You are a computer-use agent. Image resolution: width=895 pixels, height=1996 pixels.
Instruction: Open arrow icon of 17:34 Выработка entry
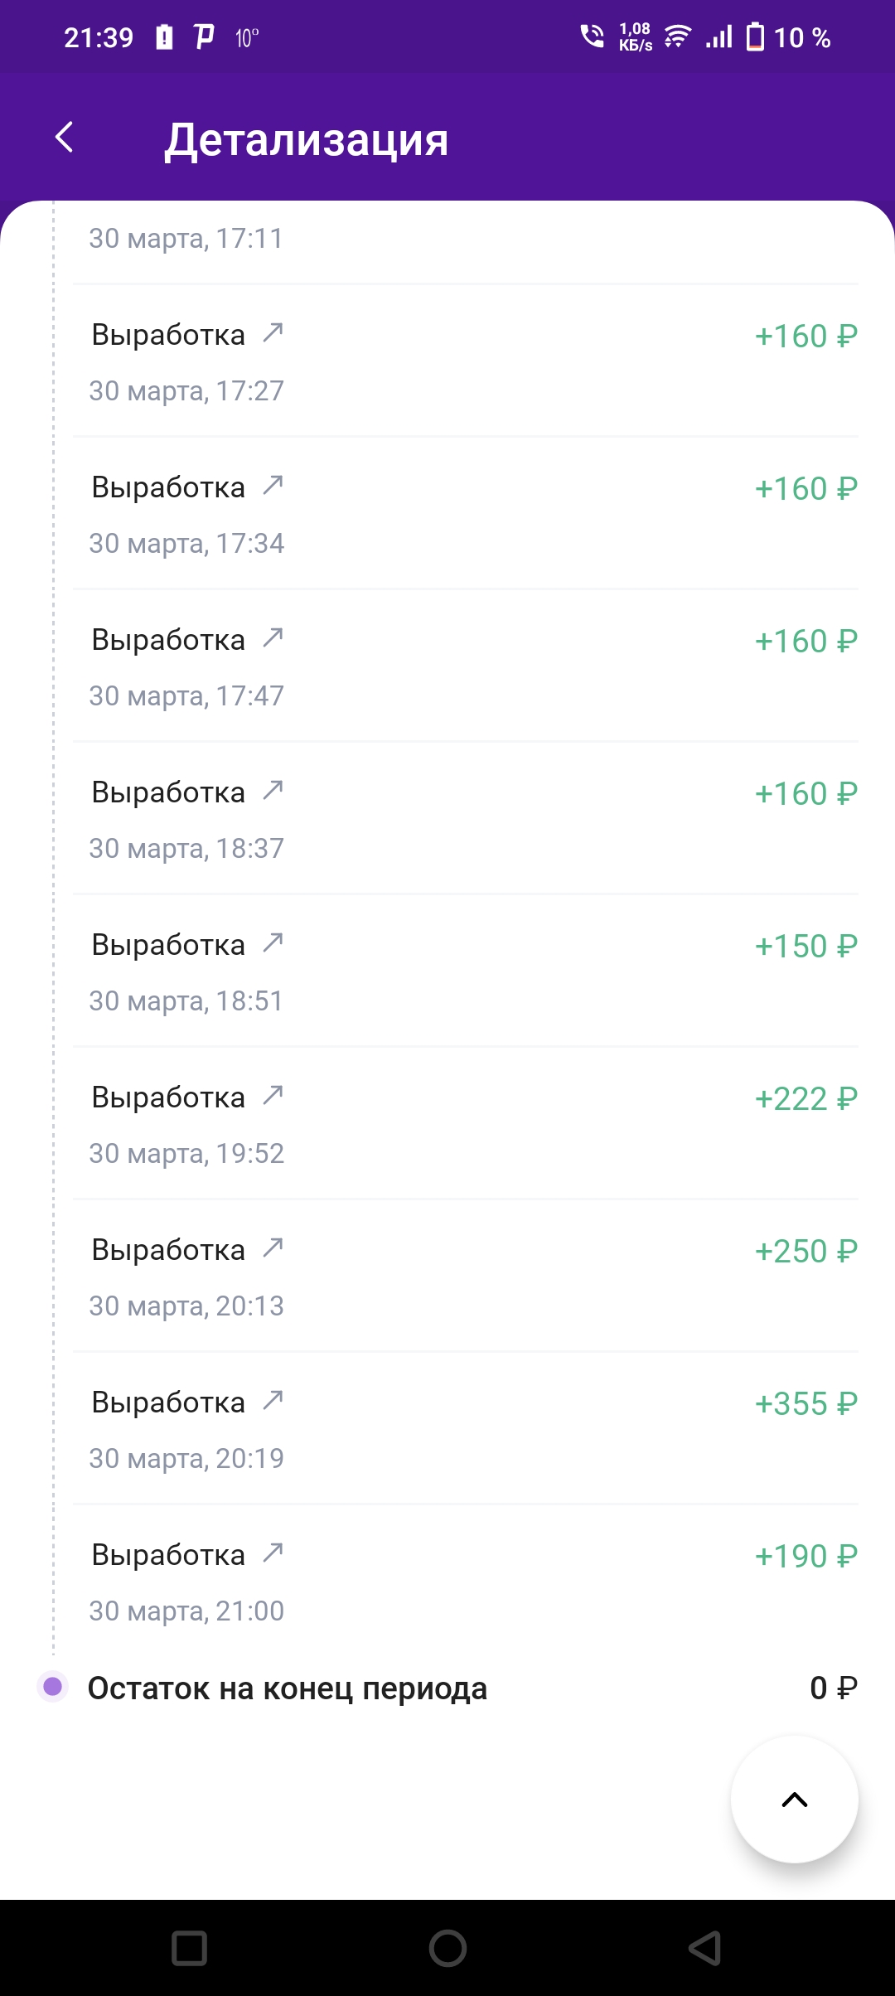tap(273, 486)
